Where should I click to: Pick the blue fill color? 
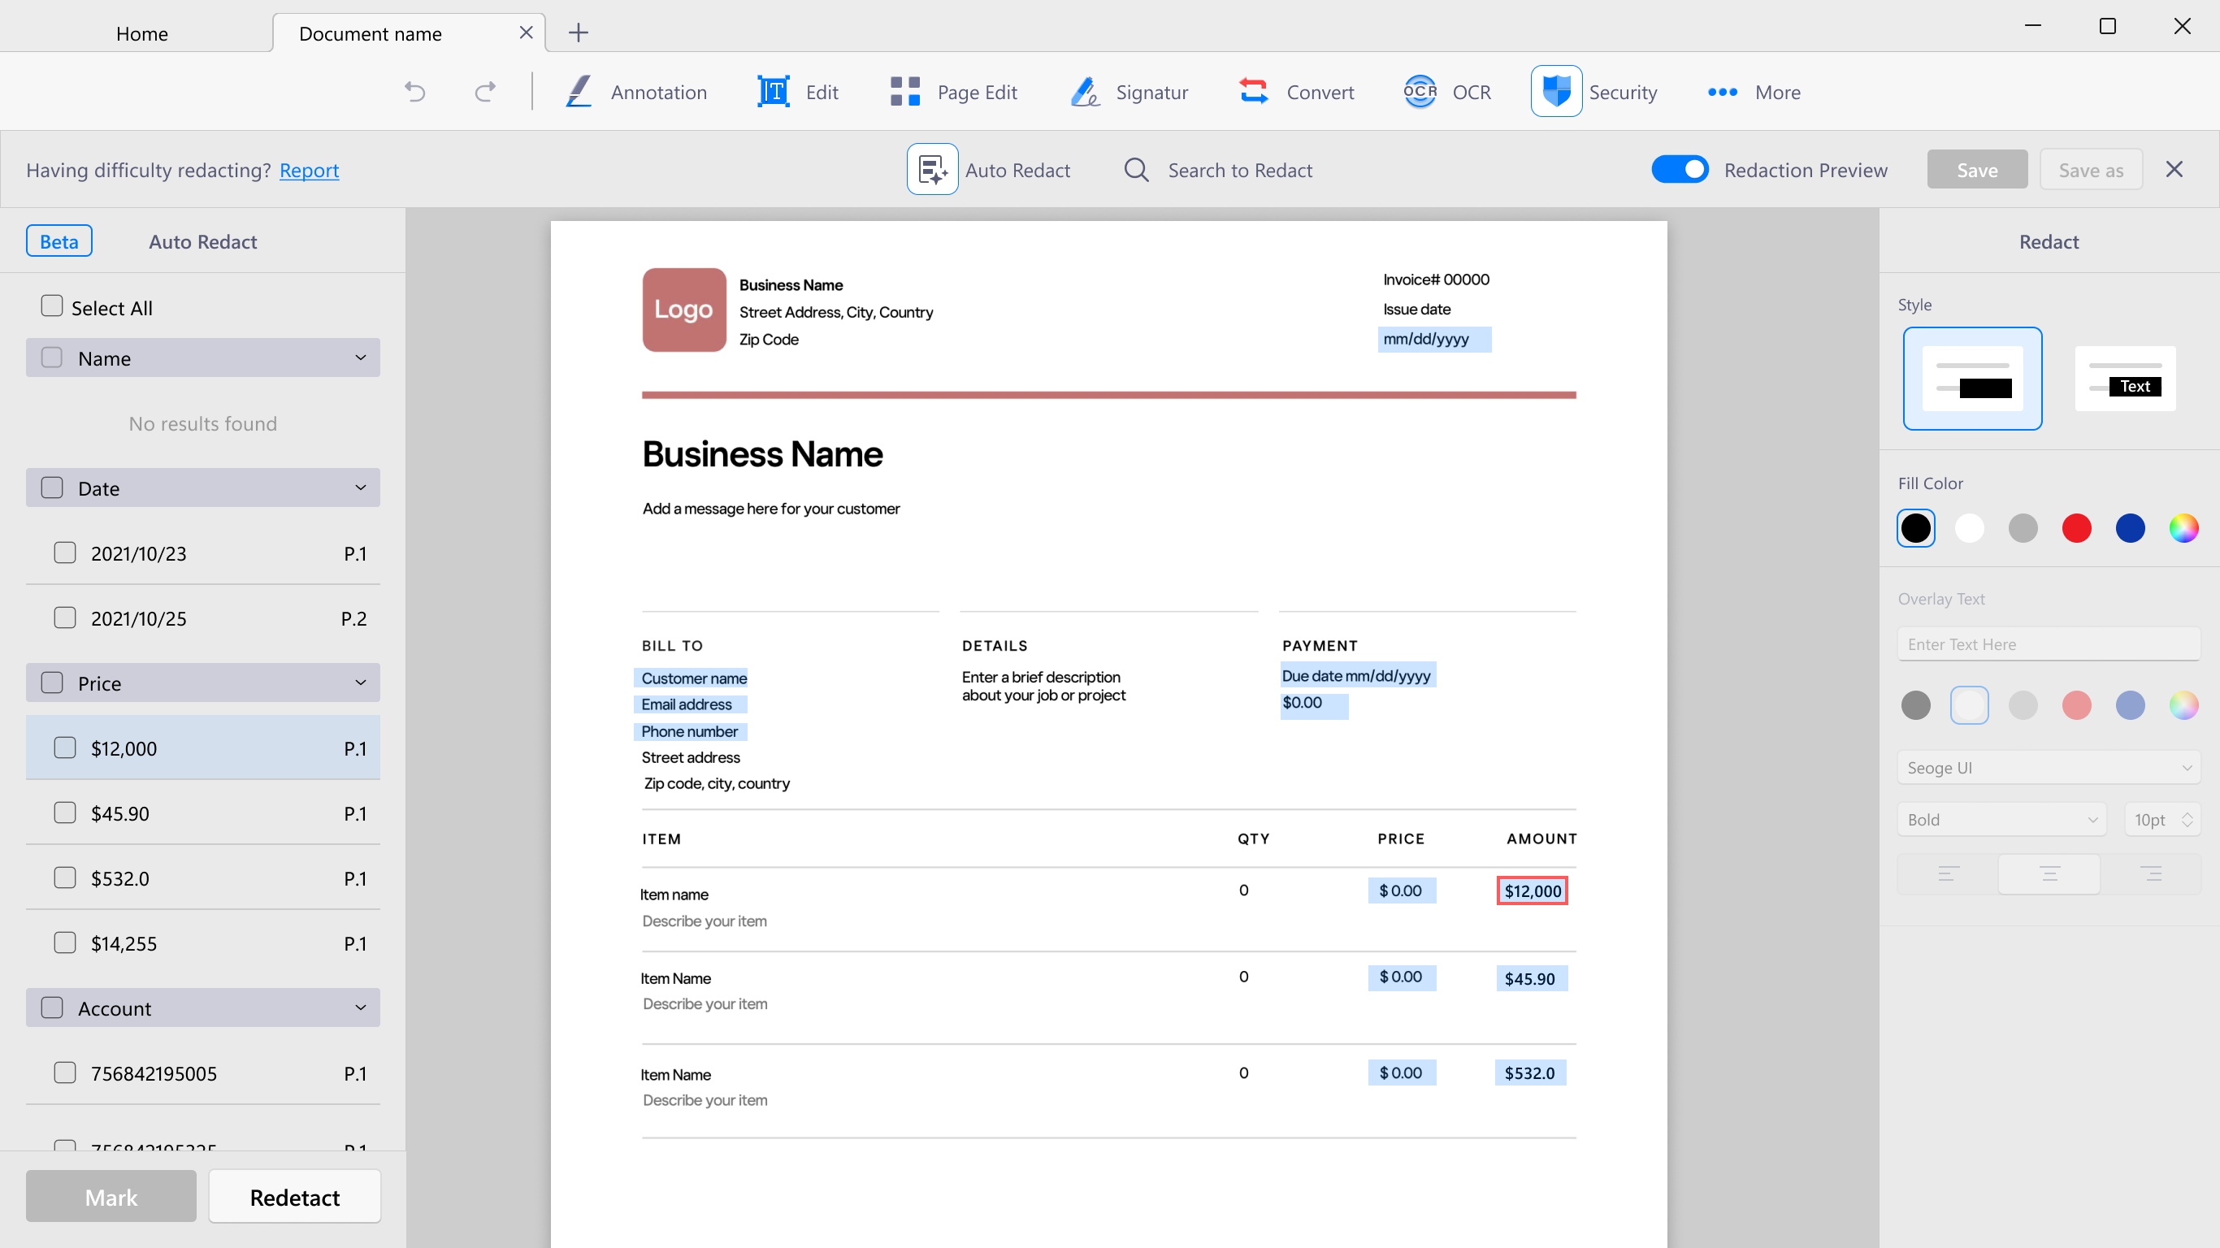(2130, 527)
